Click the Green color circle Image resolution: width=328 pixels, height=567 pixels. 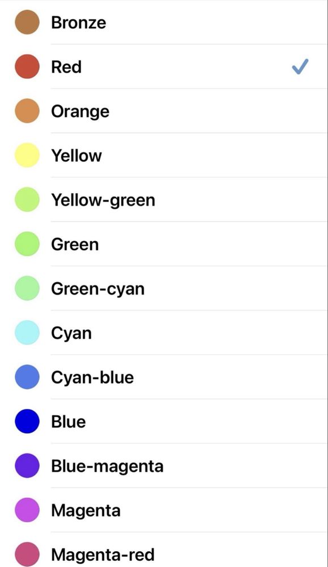[x=27, y=244]
